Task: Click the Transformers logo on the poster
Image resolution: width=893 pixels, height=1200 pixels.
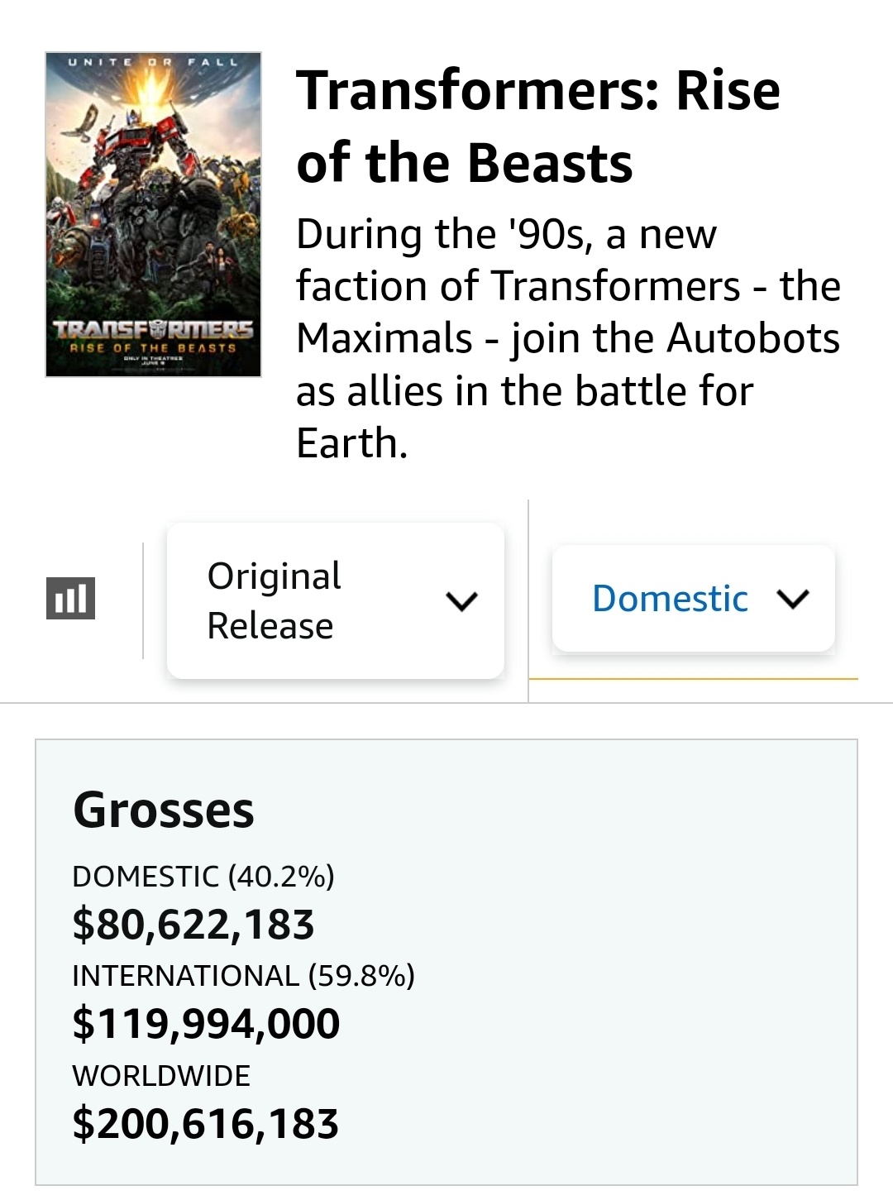Action: [153, 330]
